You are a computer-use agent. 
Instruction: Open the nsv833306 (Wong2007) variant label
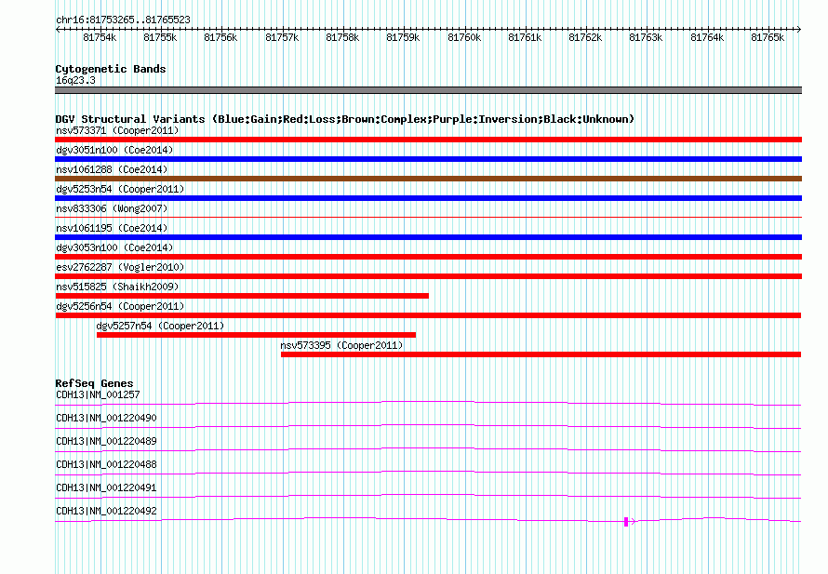click(112, 208)
